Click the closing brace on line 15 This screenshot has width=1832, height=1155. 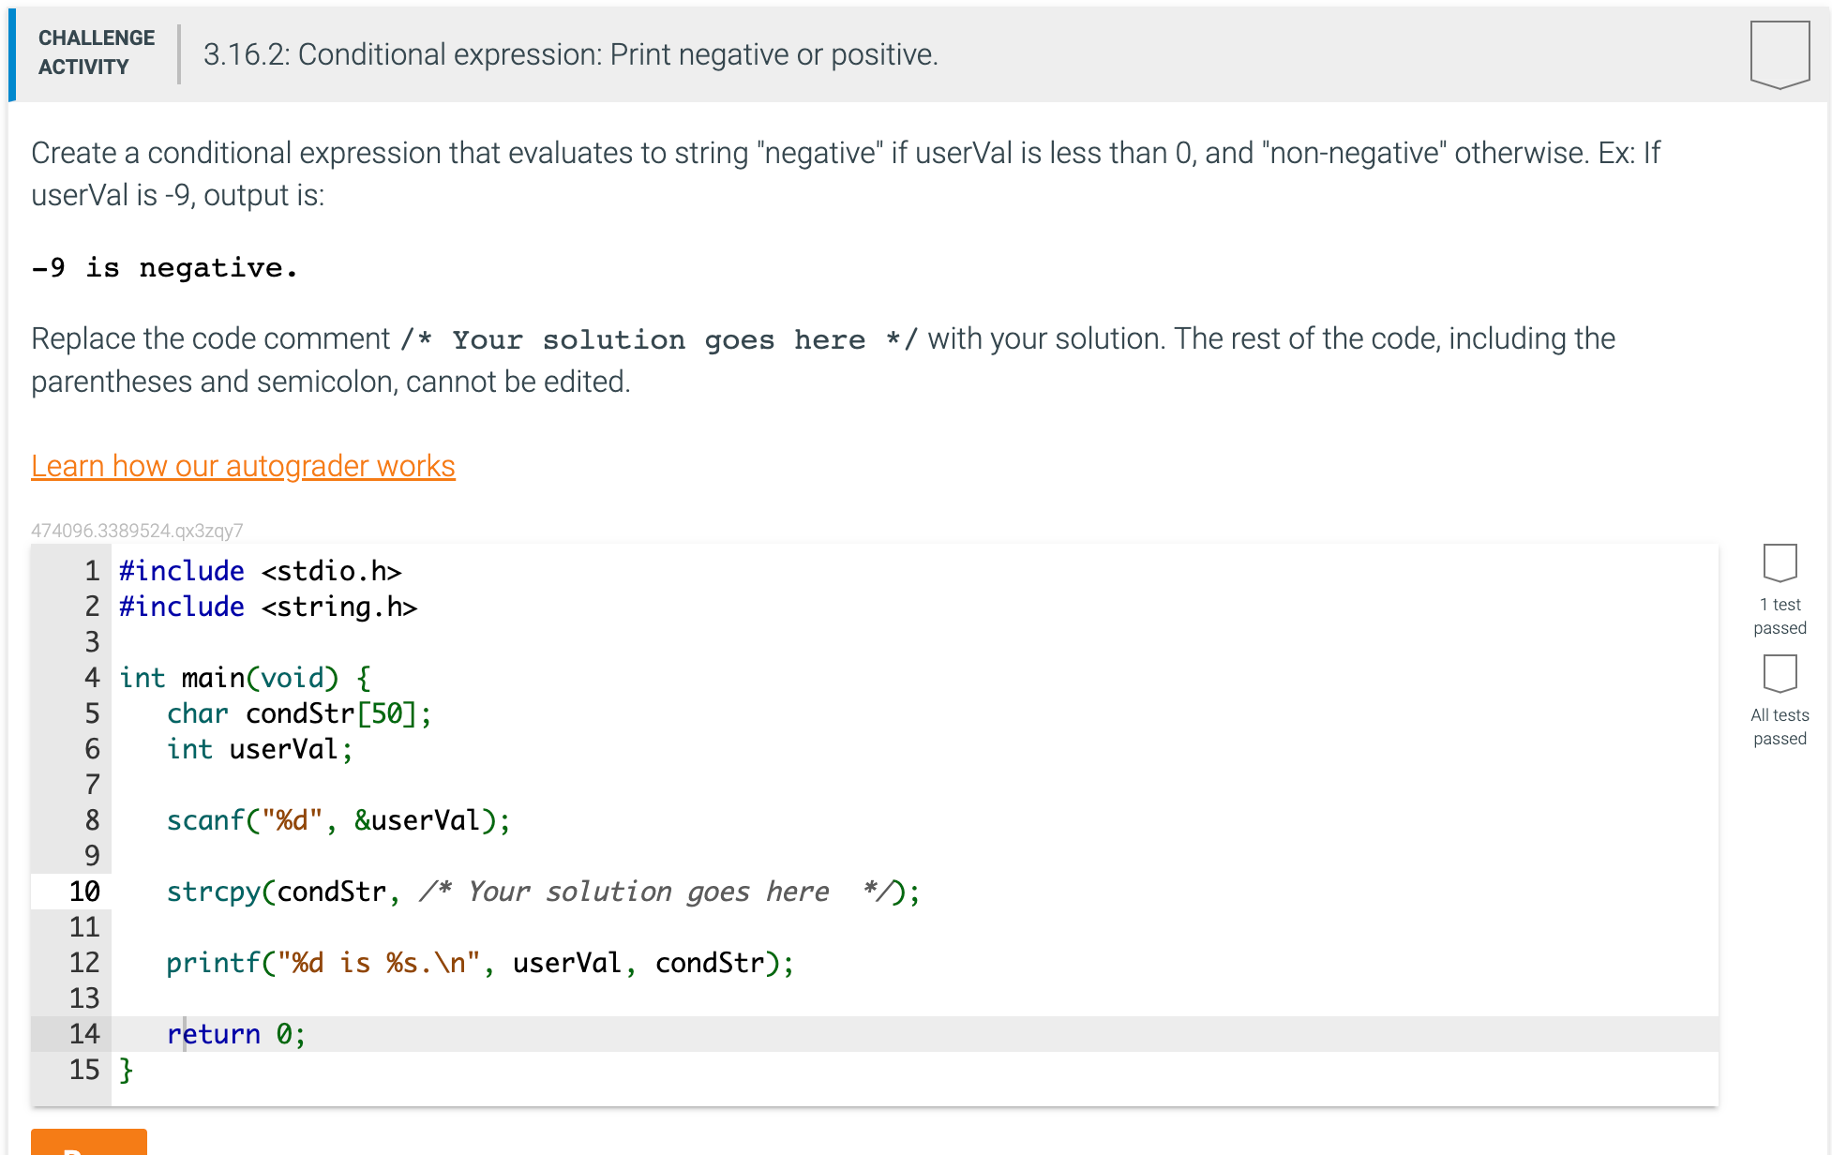(127, 1070)
